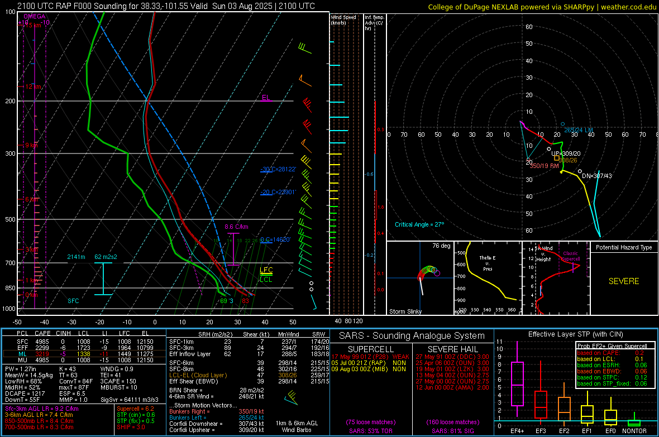The image size is (659, 437).
Task: Click the Sfc-3km AGL LR = 9.2 C/km line
Action: [42, 409]
